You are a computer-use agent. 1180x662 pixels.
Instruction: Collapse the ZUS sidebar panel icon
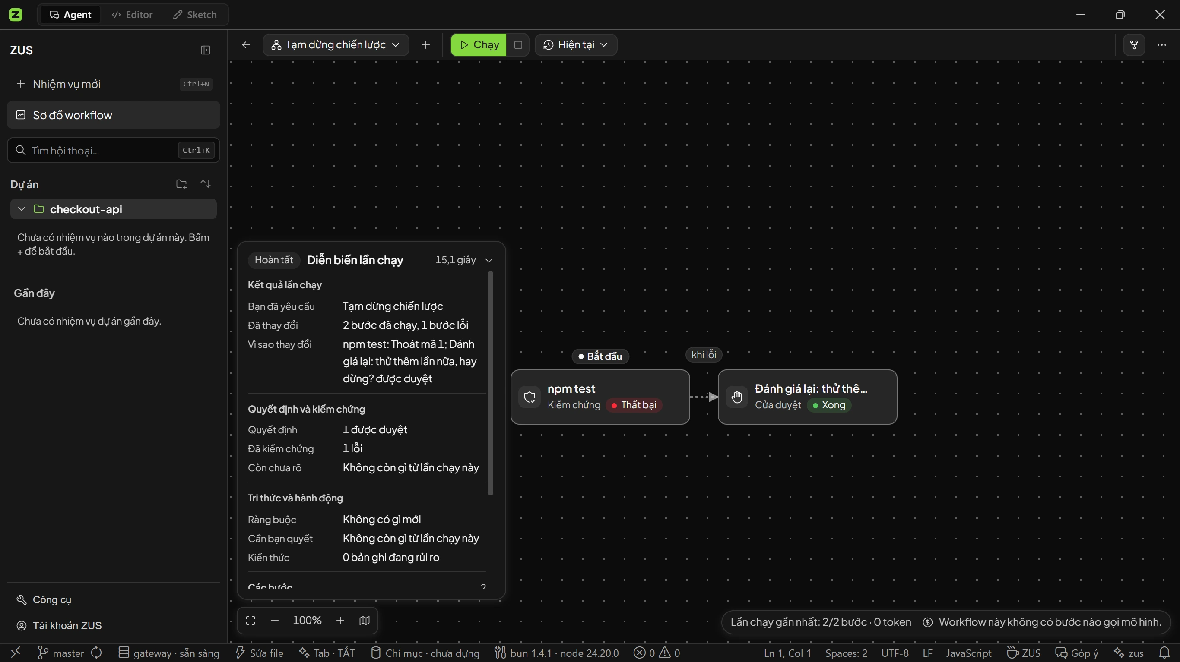point(205,50)
